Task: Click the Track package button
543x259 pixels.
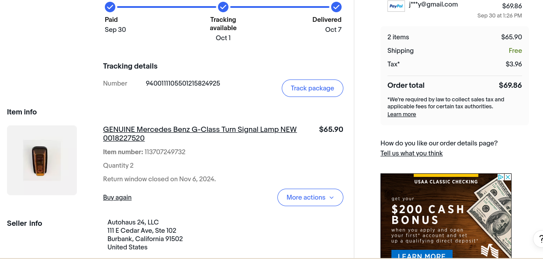Action: [x=312, y=88]
